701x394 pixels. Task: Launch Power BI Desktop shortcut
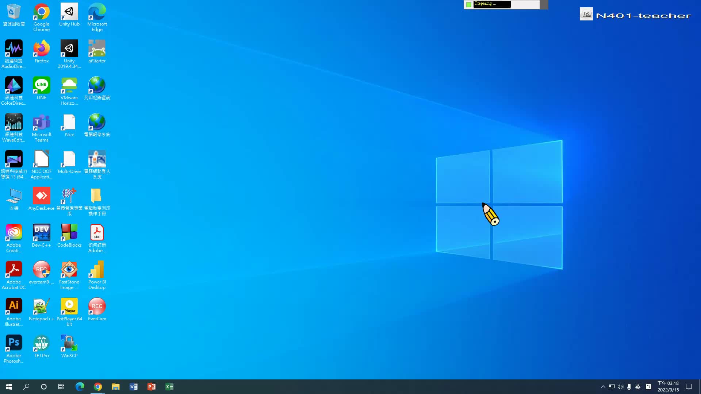[x=97, y=275]
